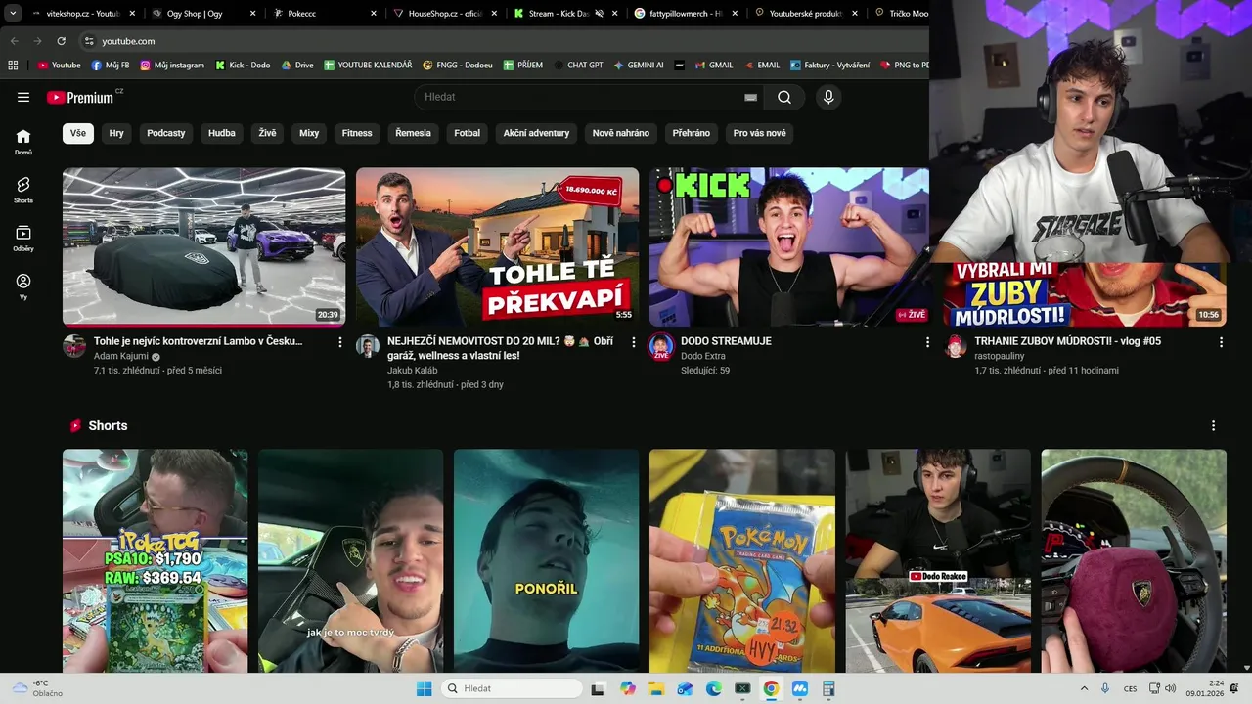Image resolution: width=1252 pixels, height=704 pixels.
Task: Open options menu for NEJHEZČÍ NEMOVITOST video
Action: (634, 342)
